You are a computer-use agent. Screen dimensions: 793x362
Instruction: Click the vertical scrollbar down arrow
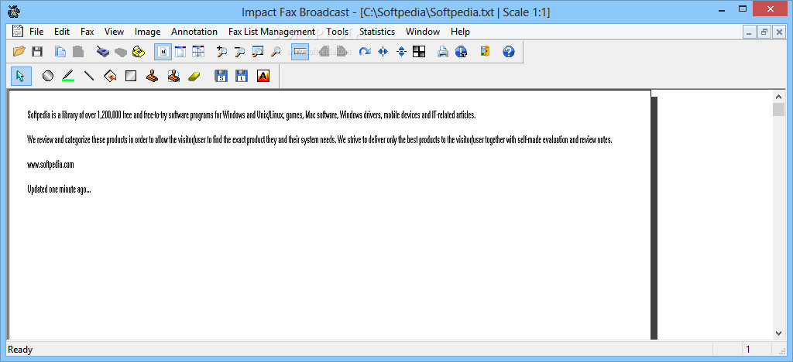point(778,333)
